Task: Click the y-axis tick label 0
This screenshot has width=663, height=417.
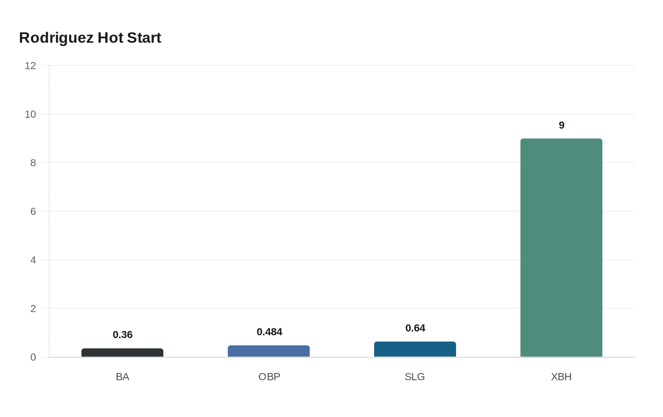Action: (x=33, y=357)
